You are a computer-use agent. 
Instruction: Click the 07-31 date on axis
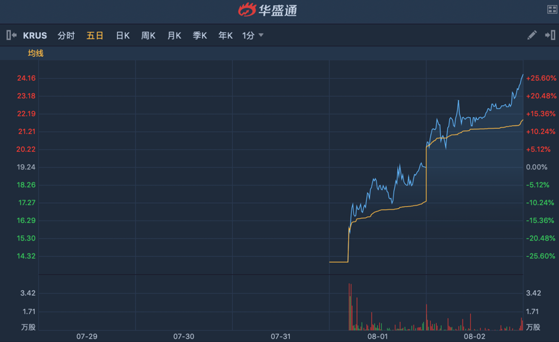point(280,336)
